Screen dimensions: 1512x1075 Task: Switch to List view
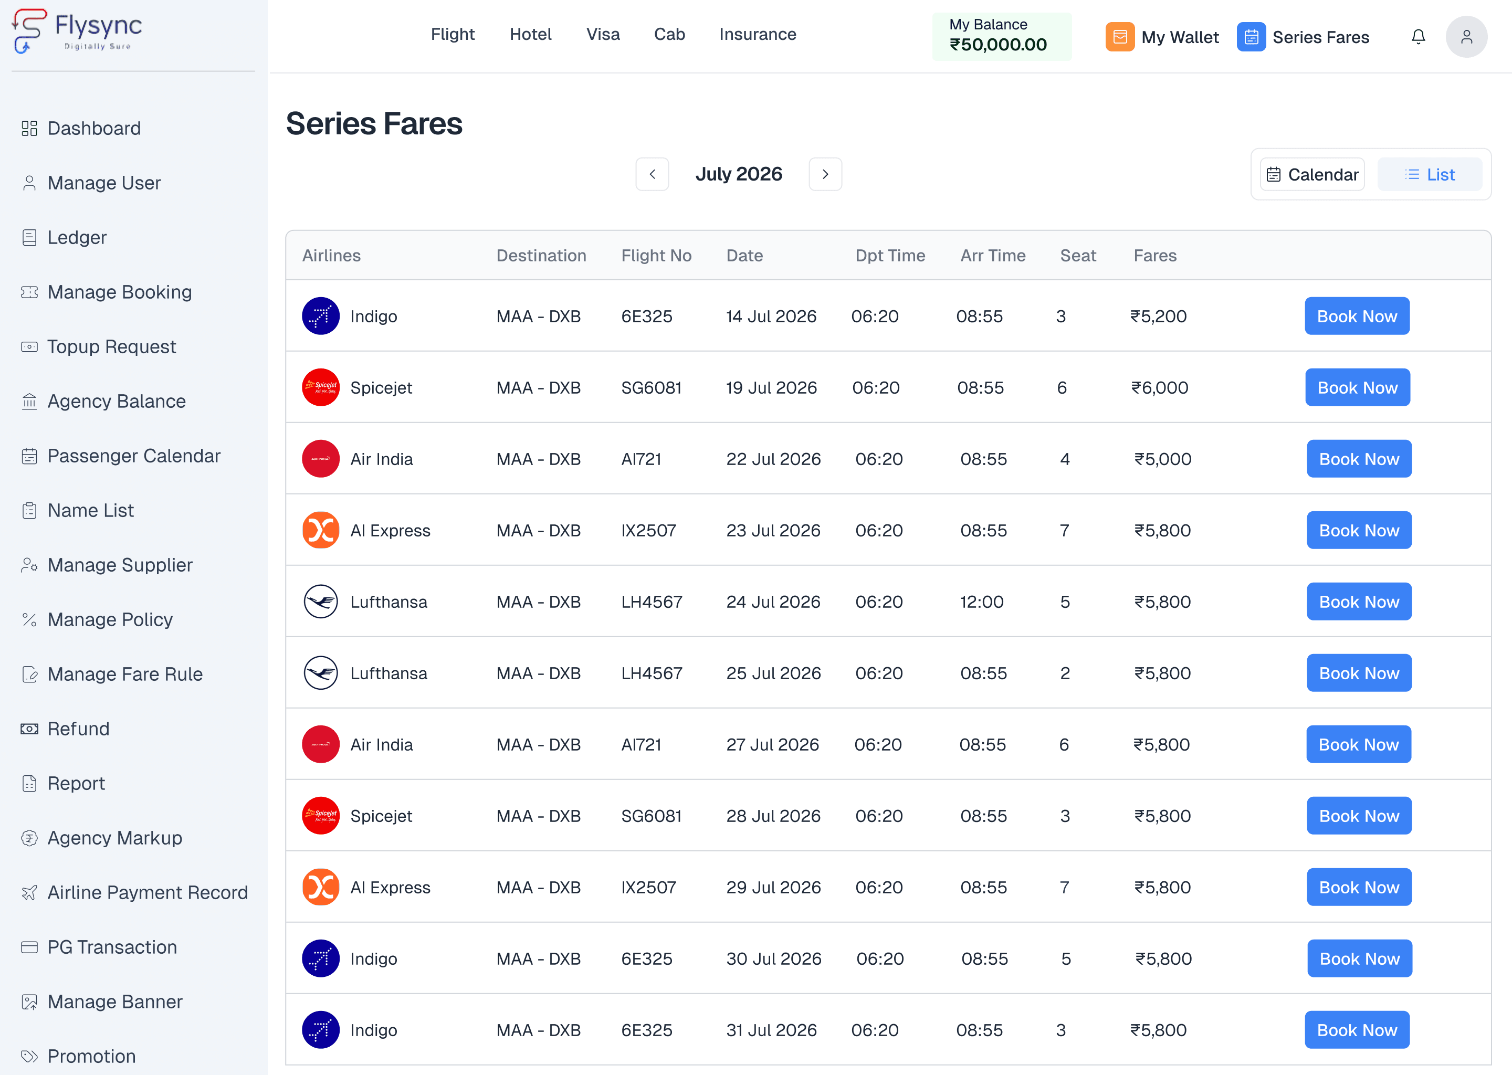1430,174
